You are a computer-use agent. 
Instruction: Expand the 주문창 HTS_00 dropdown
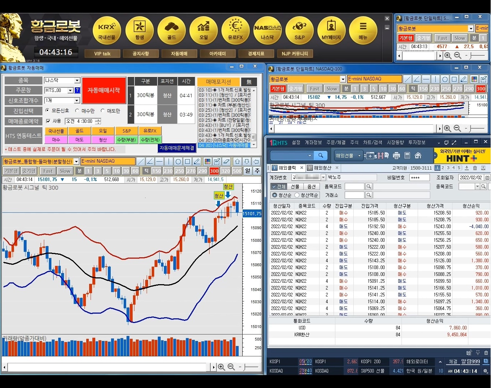pyautogui.click(x=70, y=90)
